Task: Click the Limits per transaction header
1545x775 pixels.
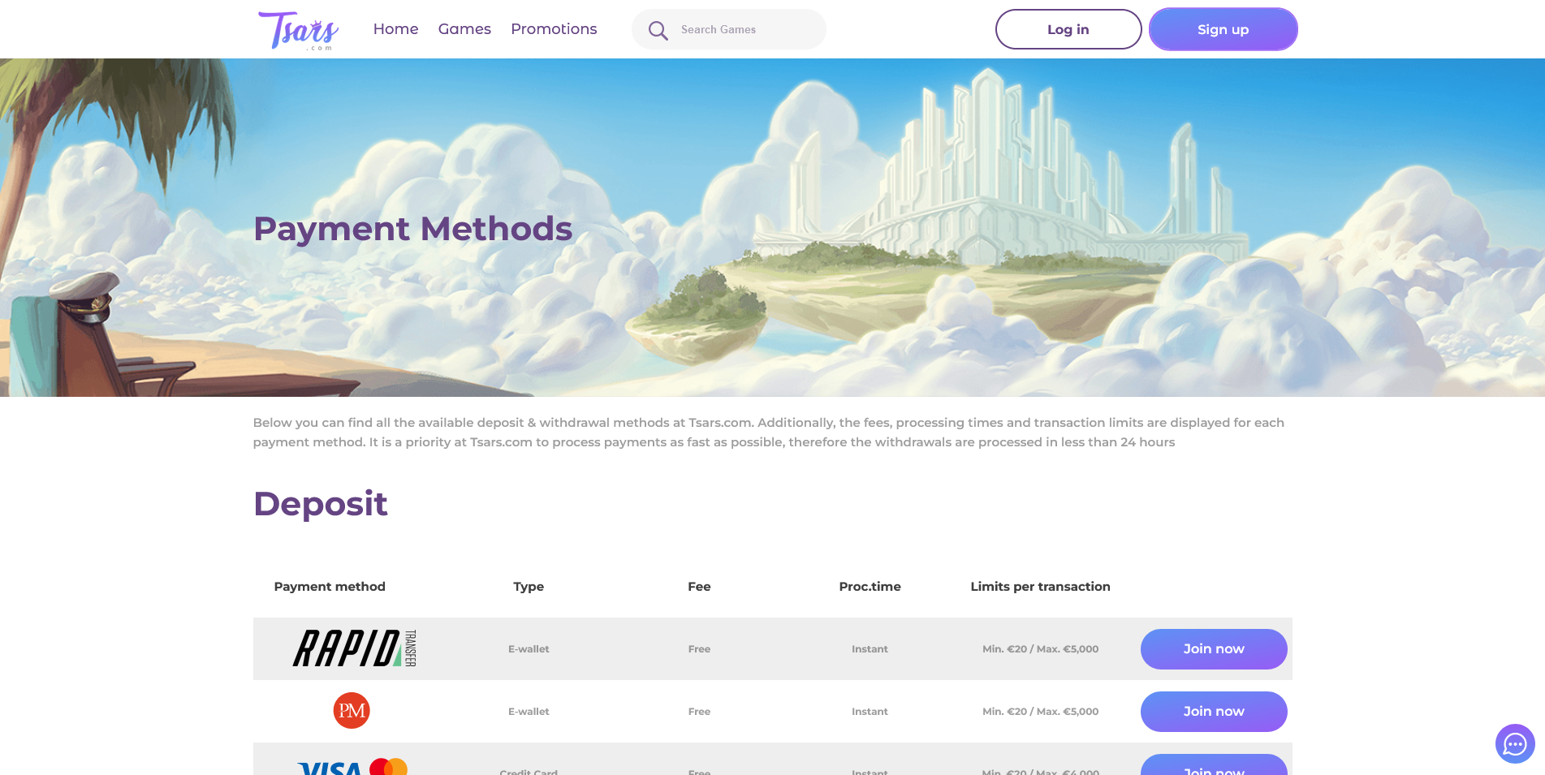Action: coord(1040,587)
